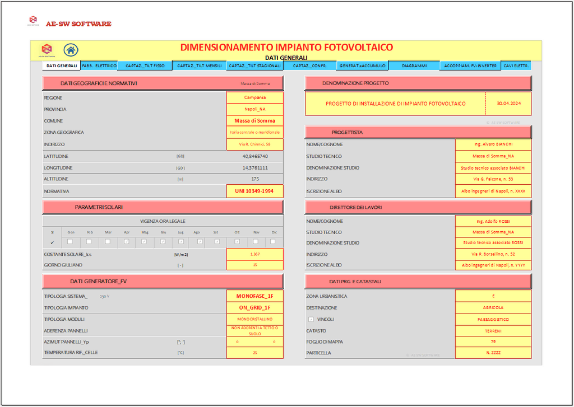Toggle the Vincoli checkbox
Viewport: 574px width, 407px height.
pyautogui.click(x=311, y=319)
